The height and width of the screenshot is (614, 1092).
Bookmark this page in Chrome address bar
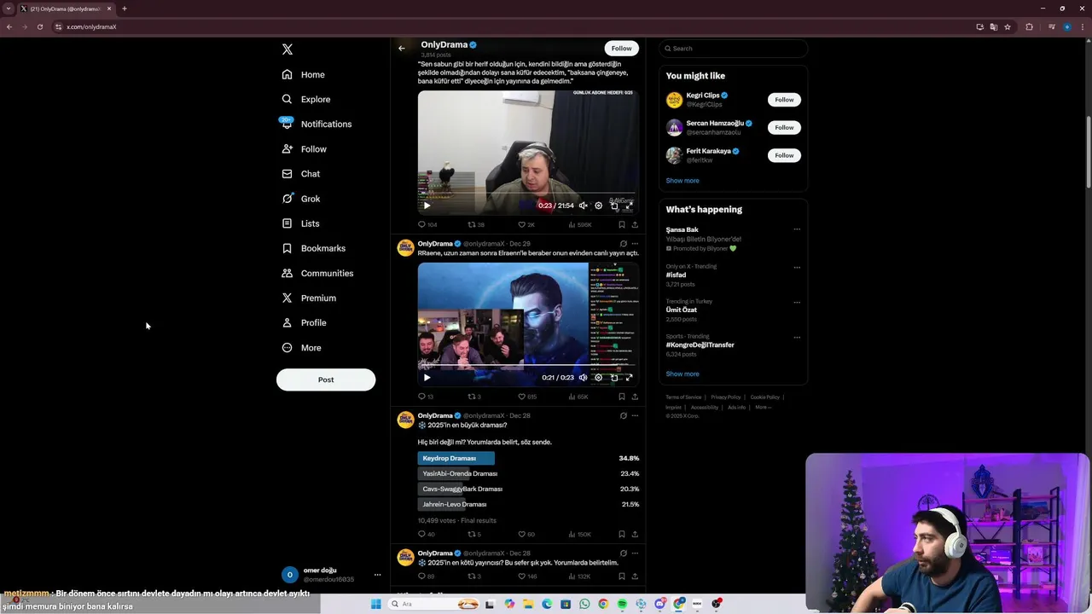1008,26
